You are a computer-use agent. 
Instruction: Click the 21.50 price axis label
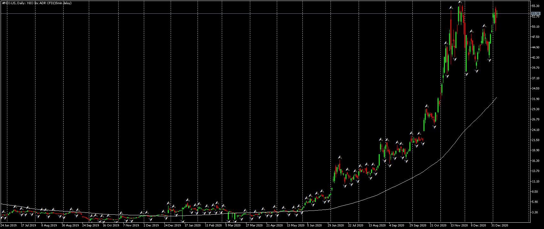(x=536, y=140)
